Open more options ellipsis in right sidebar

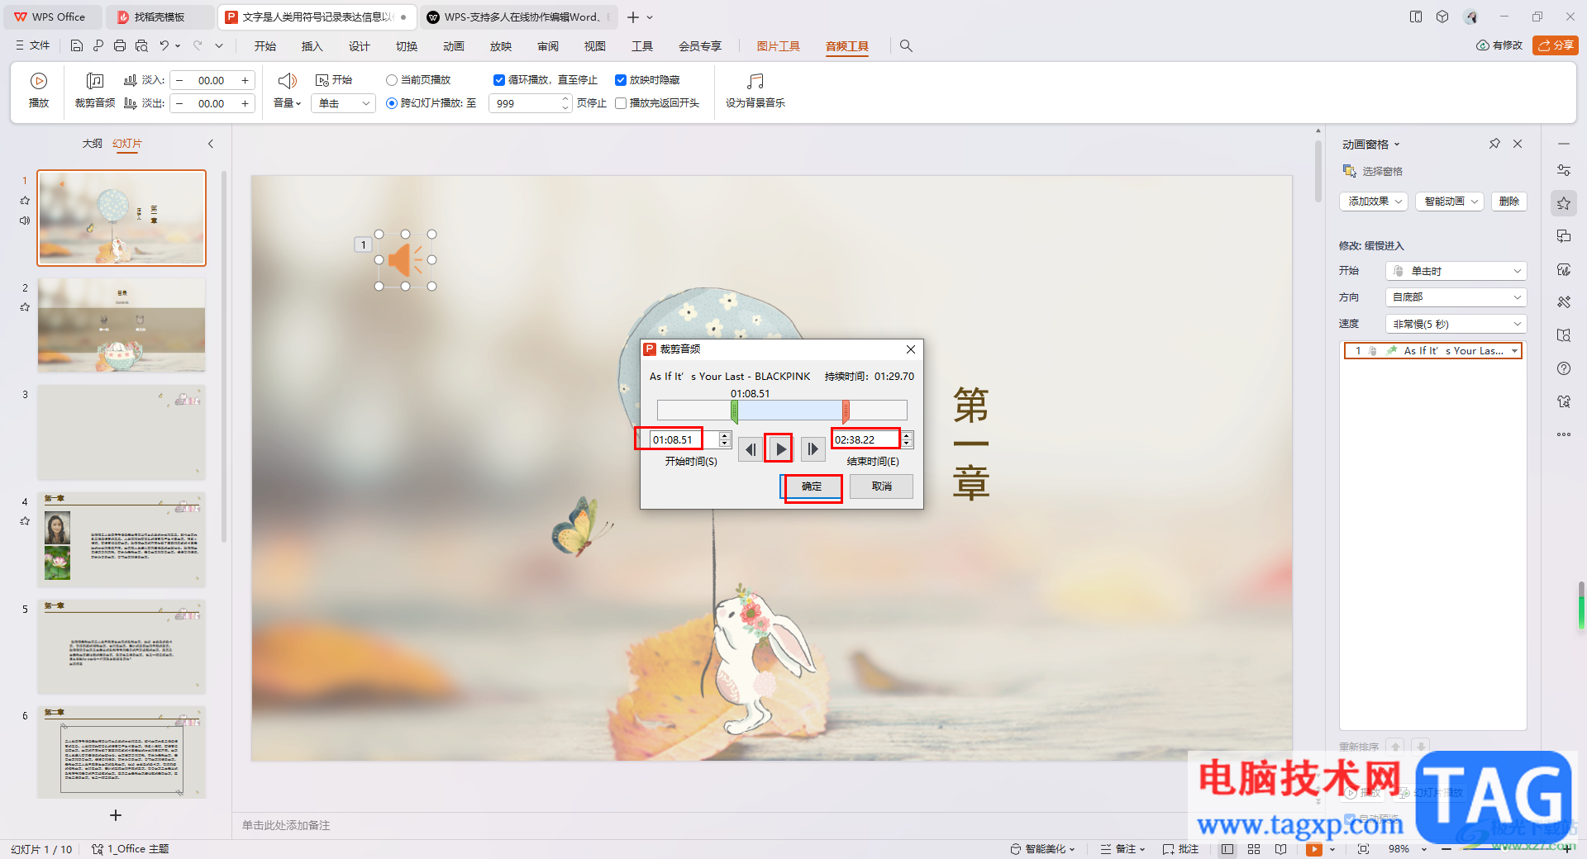[1564, 434]
